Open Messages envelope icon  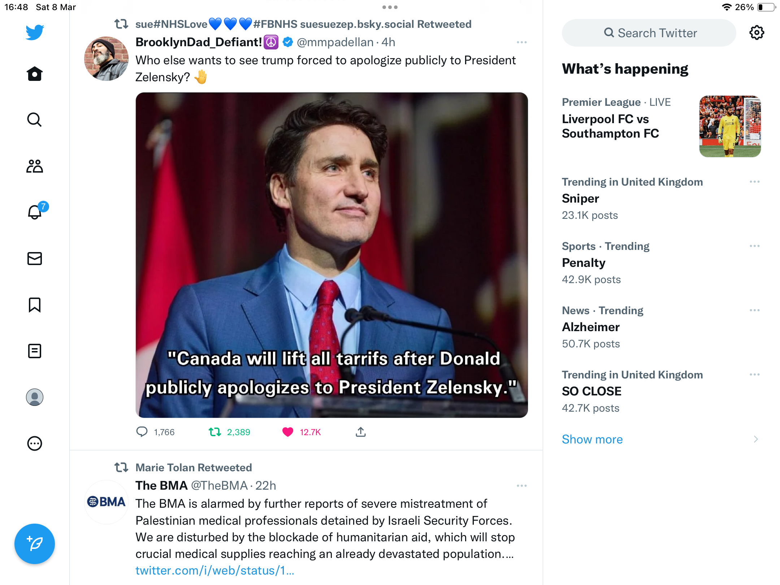[x=35, y=259]
